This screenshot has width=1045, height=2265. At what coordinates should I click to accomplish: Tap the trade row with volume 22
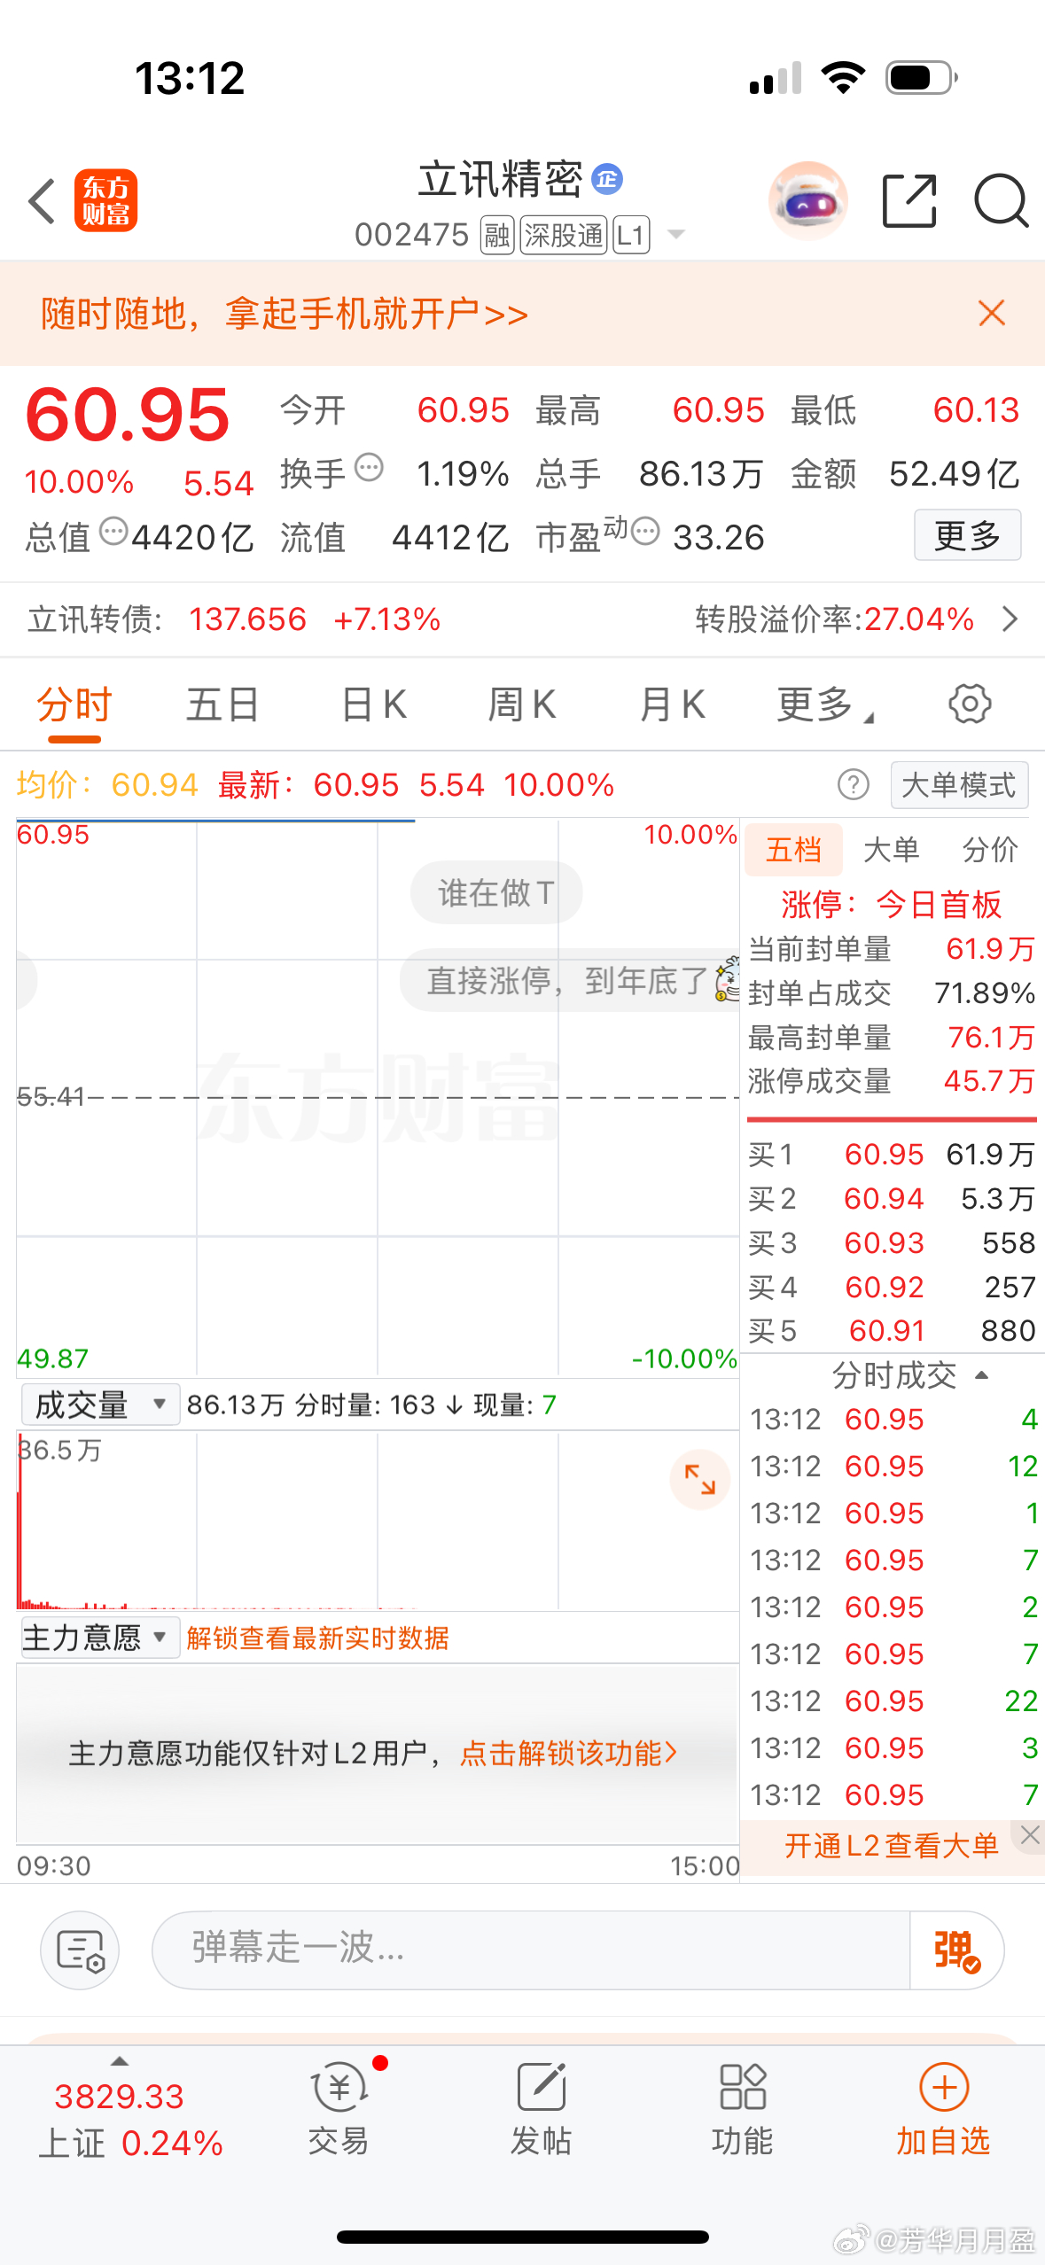coord(893,1701)
